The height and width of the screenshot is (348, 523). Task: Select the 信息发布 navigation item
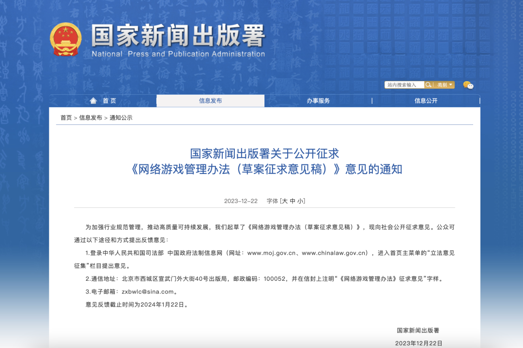[210, 101]
